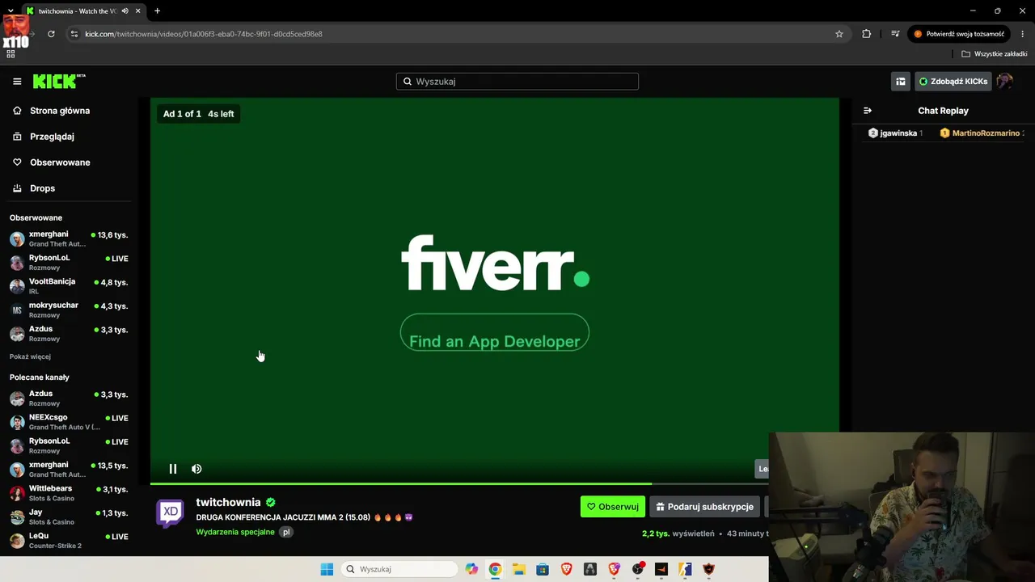Open the Drops page
The width and height of the screenshot is (1035, 582).
42,188
